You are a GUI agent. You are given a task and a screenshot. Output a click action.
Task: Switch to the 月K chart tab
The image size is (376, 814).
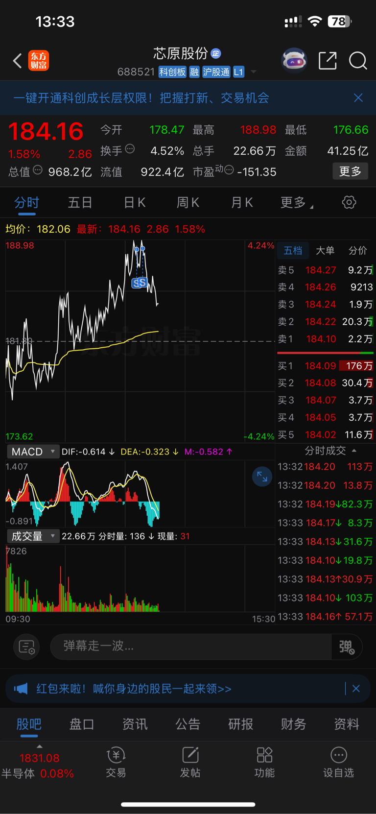[242, 202]
